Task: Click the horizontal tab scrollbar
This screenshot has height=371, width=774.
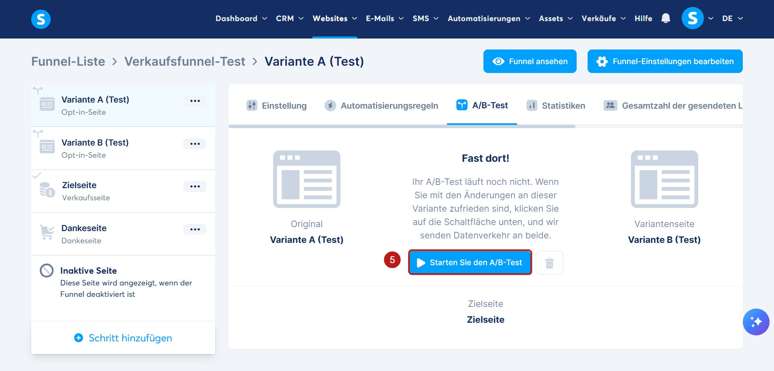Action: point(402,127)
